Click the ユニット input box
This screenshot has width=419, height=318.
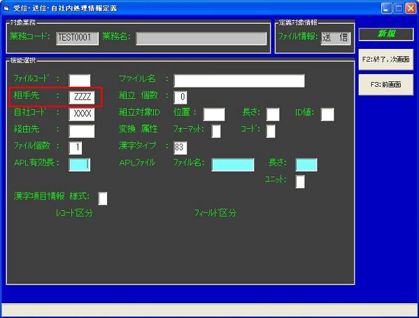click(x=300, y=181)
